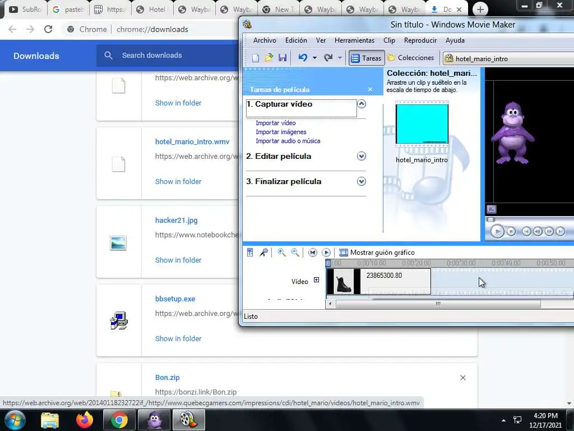The width and height of the screenshot is (574, 431).
Task: Click the Redo arrow in Movie Maker
Action: 328,58
